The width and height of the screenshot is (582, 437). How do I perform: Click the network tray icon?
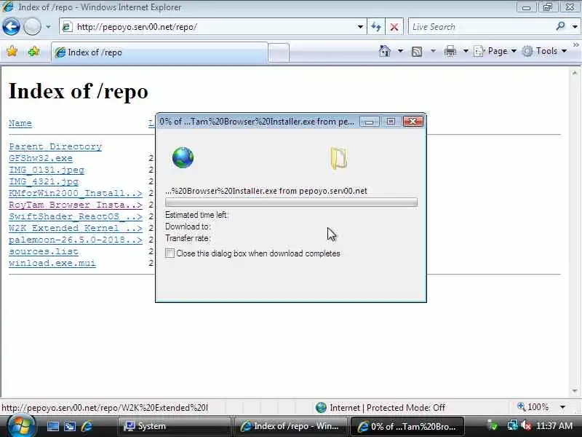513,425
